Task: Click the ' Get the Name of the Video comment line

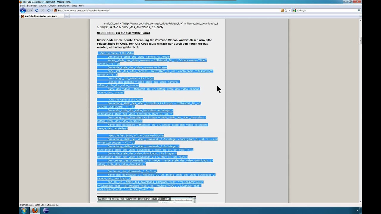Action: [116, 53]
